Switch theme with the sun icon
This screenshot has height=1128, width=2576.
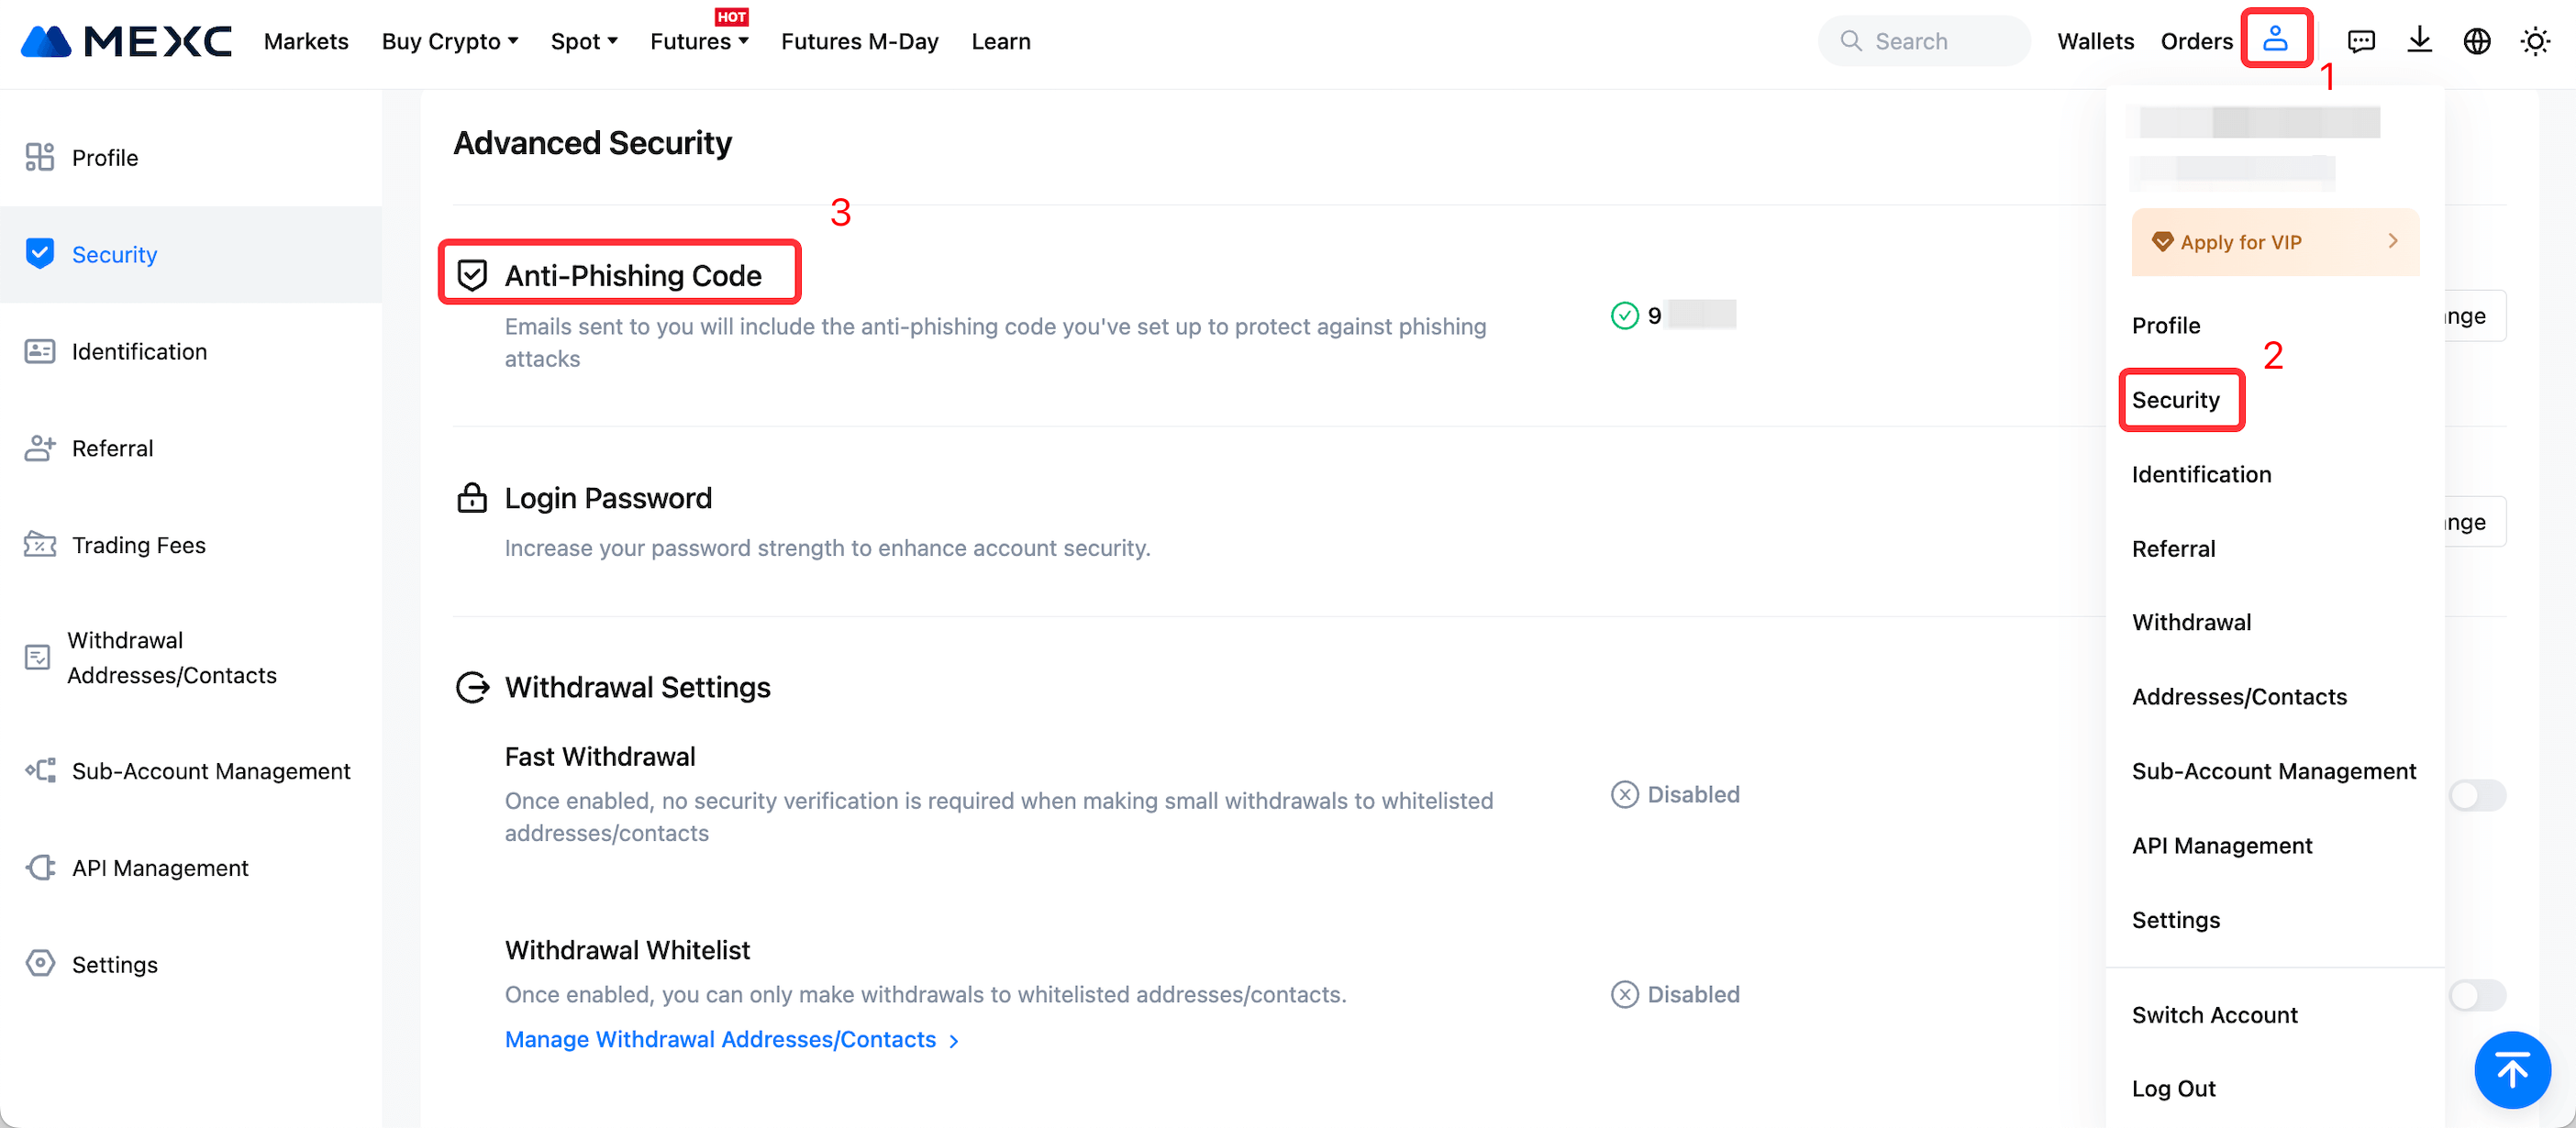tap(2535, 41)
